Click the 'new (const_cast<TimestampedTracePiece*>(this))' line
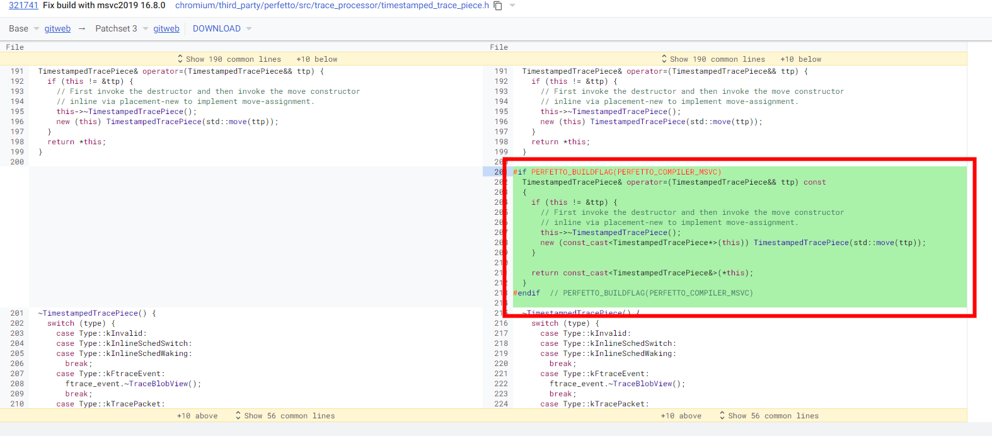This screenshot has width=992, height=436. [733, 243]
